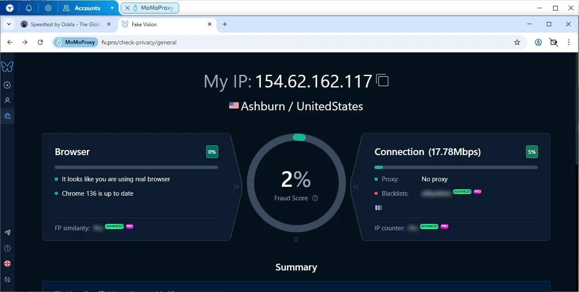The width and height of the screenshot is (579, 292).
Task: Bookmark the page with the star button
Action: [517, 42]
